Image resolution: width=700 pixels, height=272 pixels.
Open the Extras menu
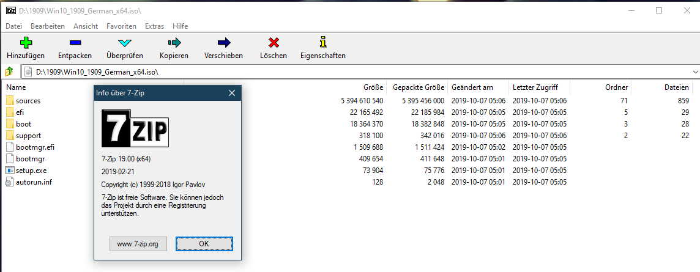(154, 26)
